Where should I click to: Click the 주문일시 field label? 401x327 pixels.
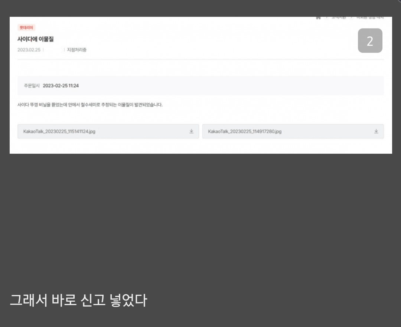click(32, 86)
